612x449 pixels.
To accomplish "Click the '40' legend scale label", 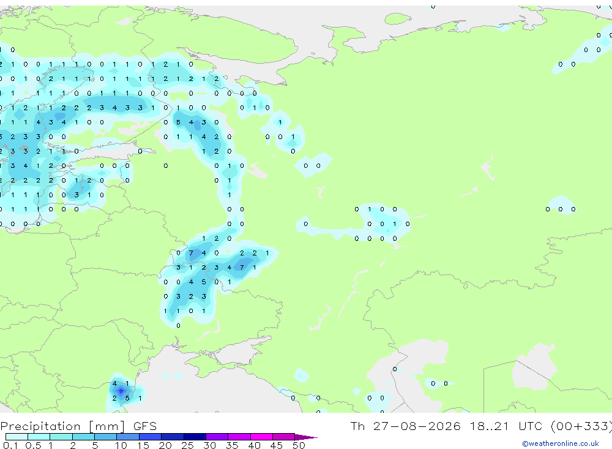I will pyautogui.click(x=255, y=445).
